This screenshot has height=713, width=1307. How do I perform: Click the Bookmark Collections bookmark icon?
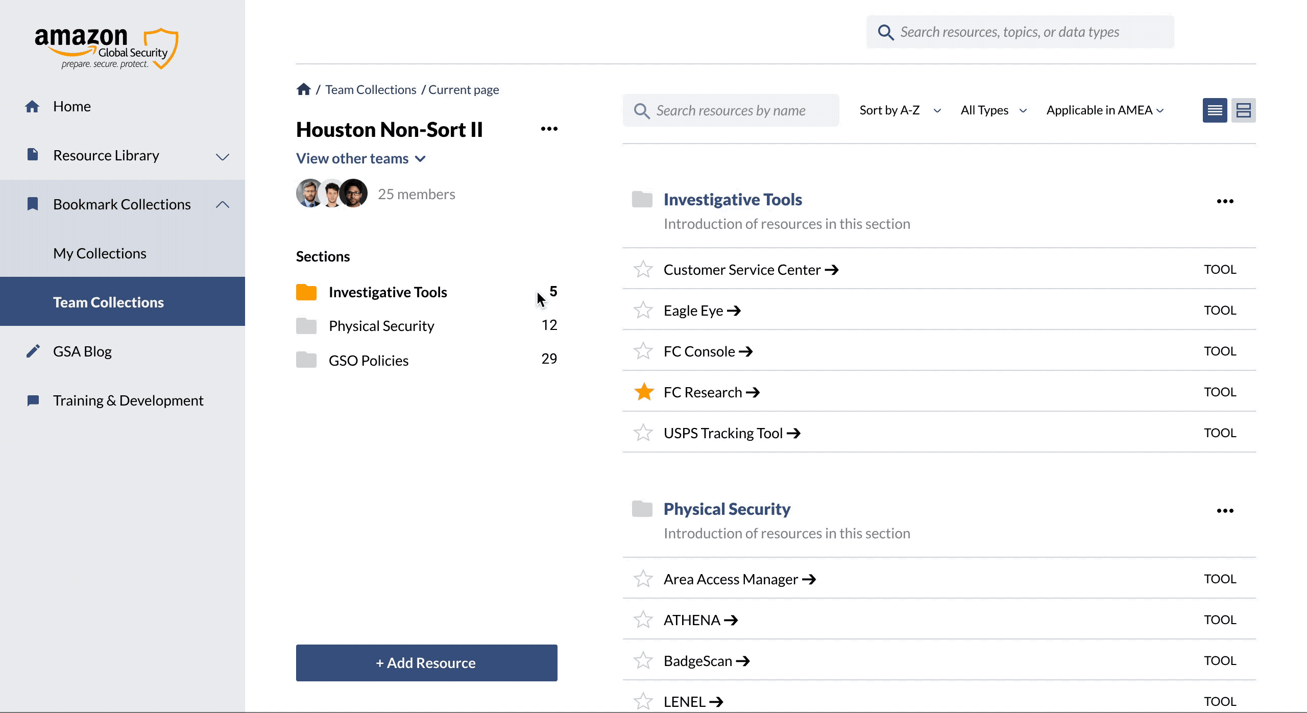[32, 204]
